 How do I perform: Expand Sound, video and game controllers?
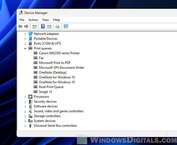point(25,111)
